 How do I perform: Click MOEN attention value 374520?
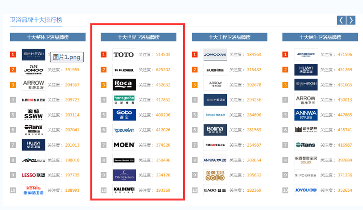click(x=163, y=145)
